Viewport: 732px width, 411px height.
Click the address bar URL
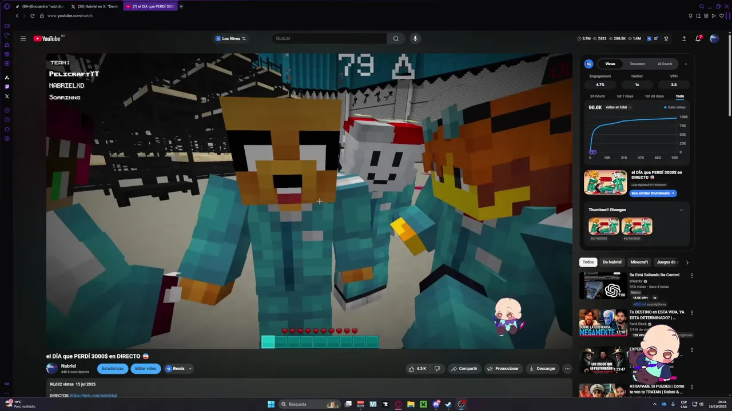(70, 15)
